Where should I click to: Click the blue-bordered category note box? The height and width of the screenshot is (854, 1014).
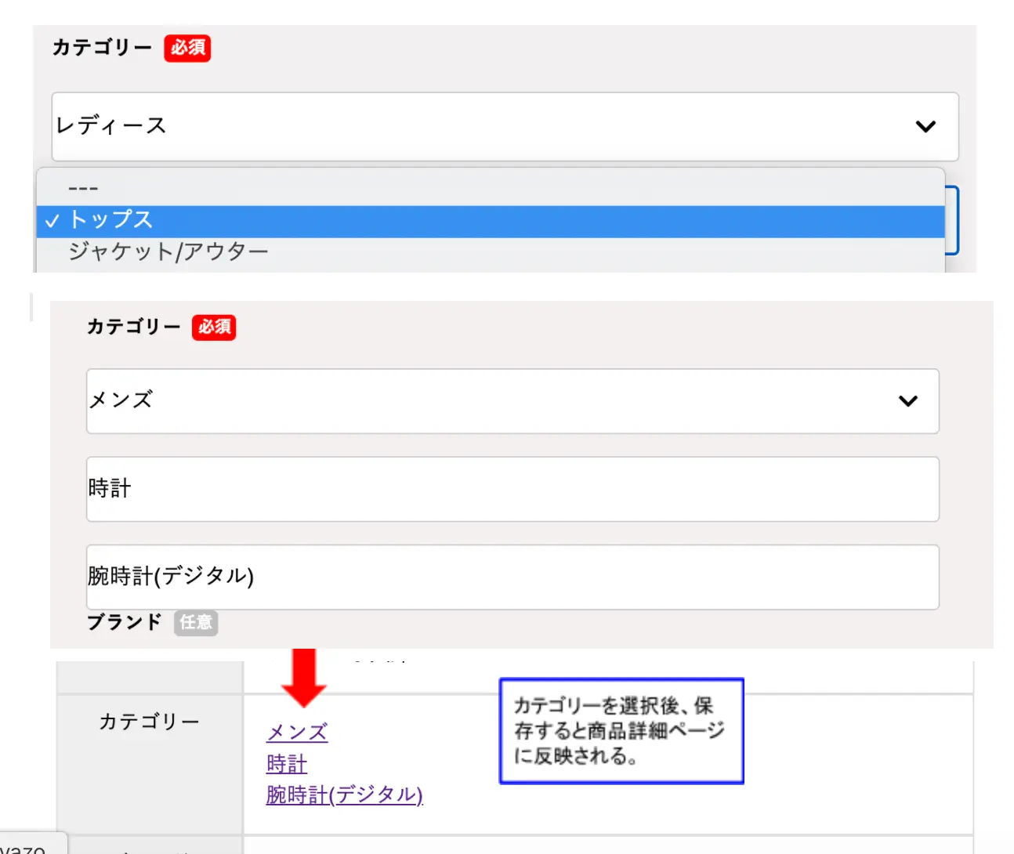click(621, 730)
